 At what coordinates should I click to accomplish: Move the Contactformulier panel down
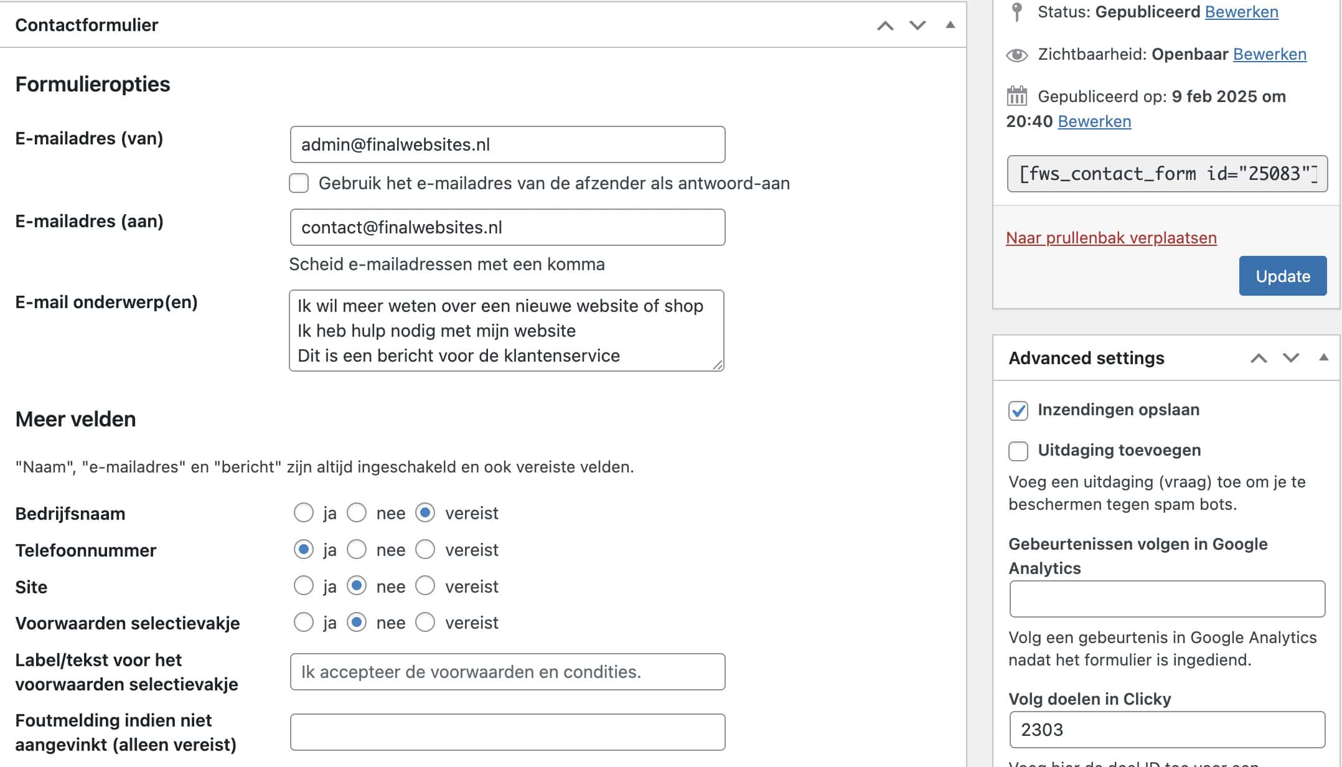coord(917,25)
